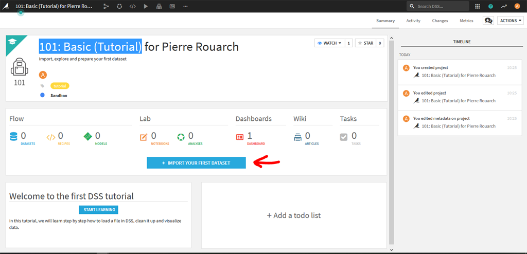Click the graduation cap tutorial badge

[12, 42]
